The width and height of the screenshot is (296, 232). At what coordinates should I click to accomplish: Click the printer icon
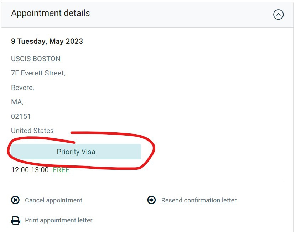(x=15, y=220)
